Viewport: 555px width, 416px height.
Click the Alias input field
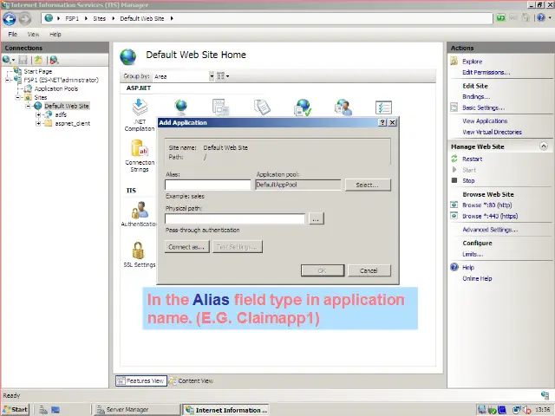208,185
